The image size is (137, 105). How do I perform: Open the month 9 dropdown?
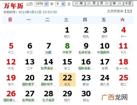coord(60,4)
